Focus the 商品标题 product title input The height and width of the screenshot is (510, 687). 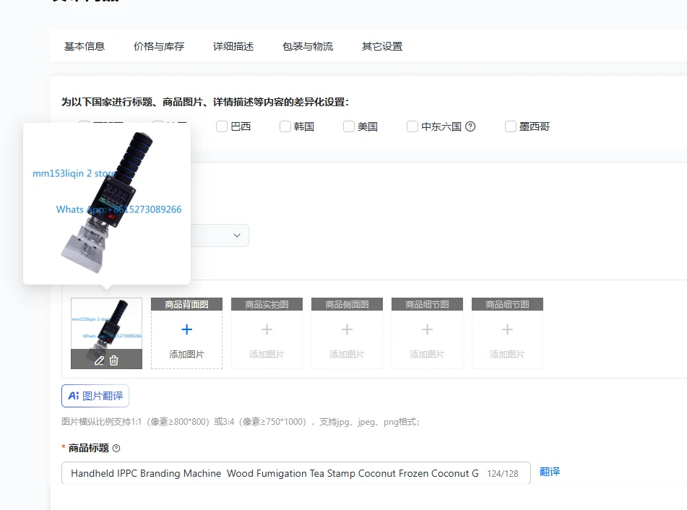tap(296, 473)
